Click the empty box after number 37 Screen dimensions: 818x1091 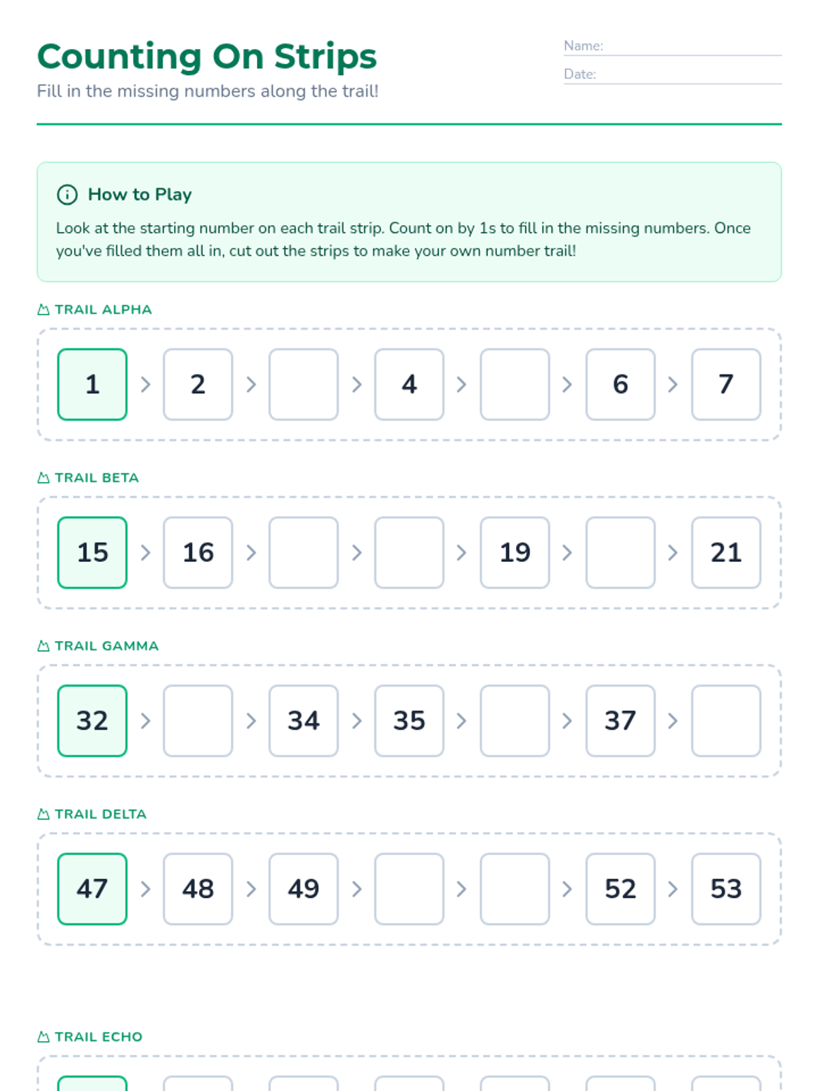pyautogui.click(x=726, y=721)
